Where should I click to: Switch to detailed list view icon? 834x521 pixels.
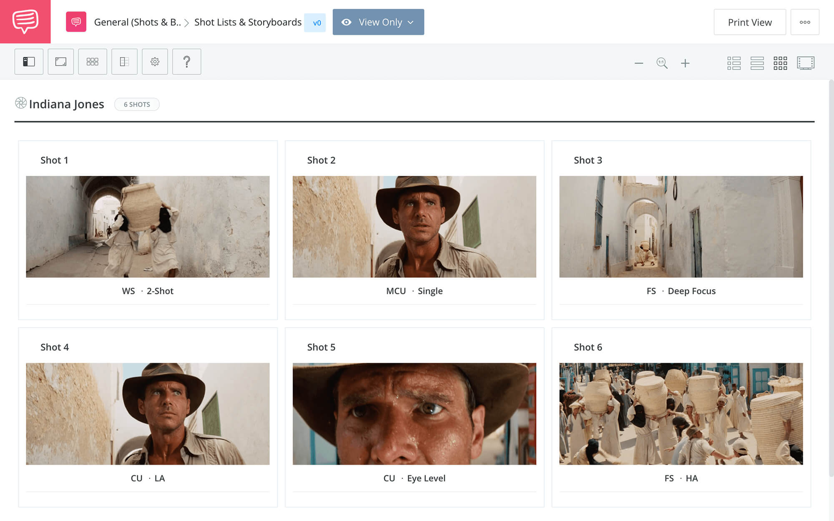pos(734,63)
